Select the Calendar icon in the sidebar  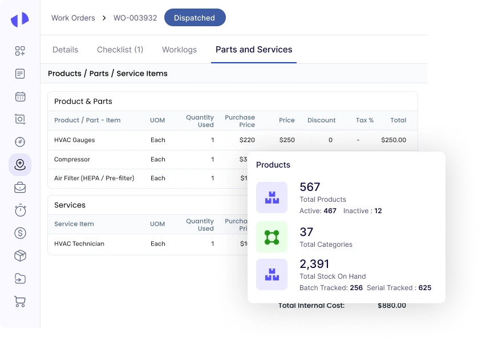[x=20, y=96]
